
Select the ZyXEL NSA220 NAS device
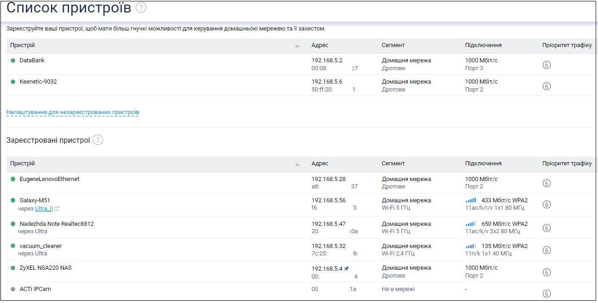pyautogui.click(x=45, y=268)
